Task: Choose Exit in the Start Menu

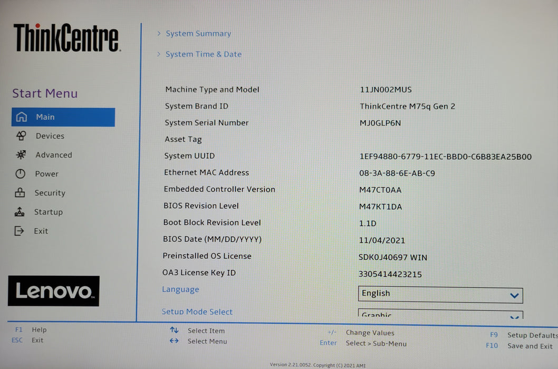Action: click(41, 231)
